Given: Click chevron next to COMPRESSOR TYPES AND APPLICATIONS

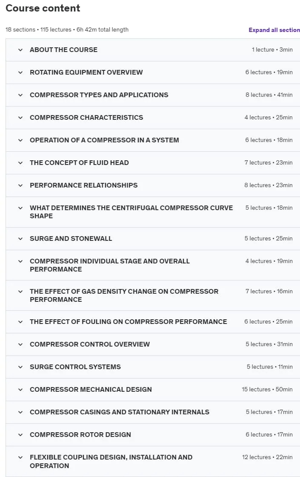Looking at the screenshot, I should coord(20,95).
